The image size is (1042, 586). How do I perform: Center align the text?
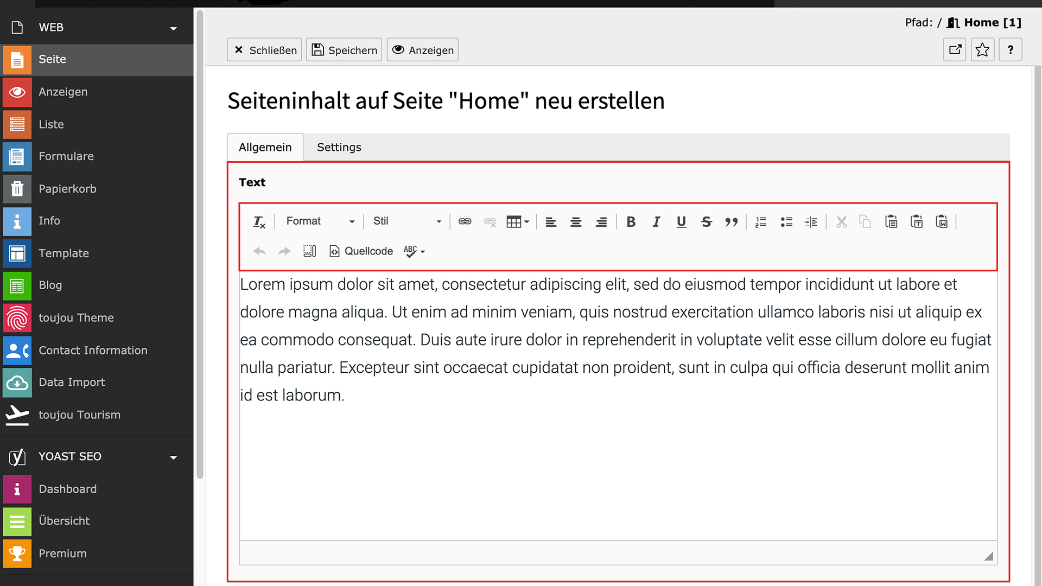click(576, 221)
